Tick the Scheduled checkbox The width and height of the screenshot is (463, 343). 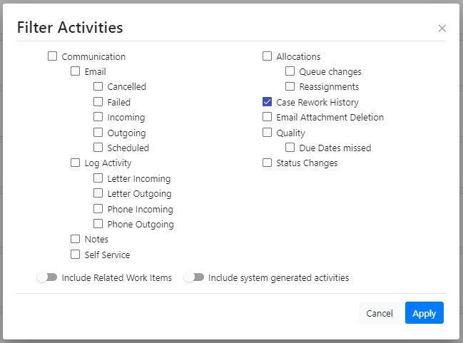(98, 148)
